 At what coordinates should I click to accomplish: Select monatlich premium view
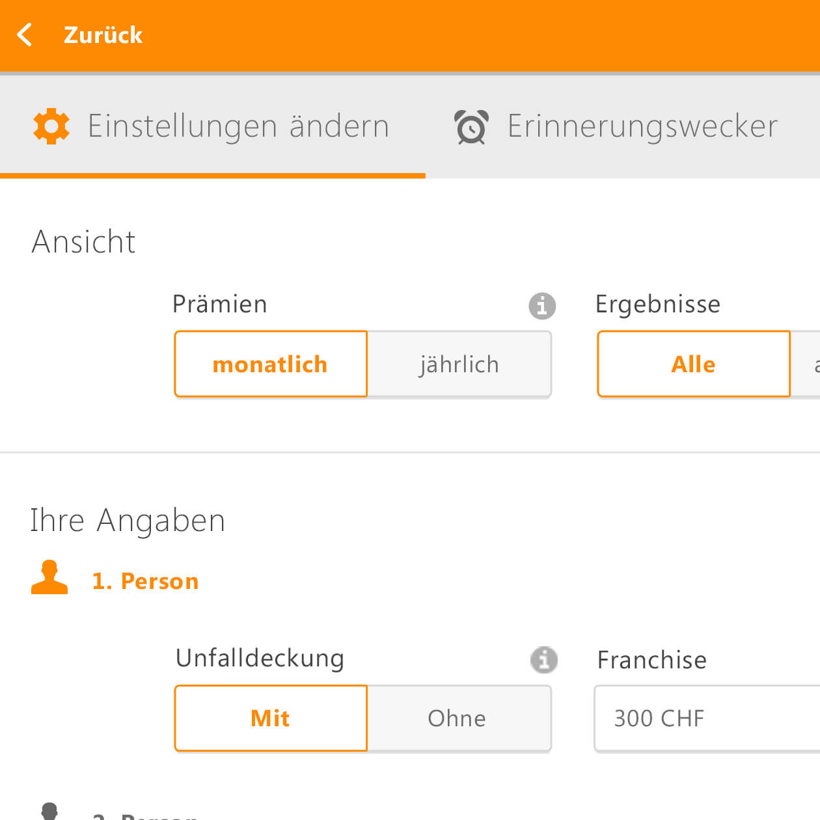click(x=271, y=364)
